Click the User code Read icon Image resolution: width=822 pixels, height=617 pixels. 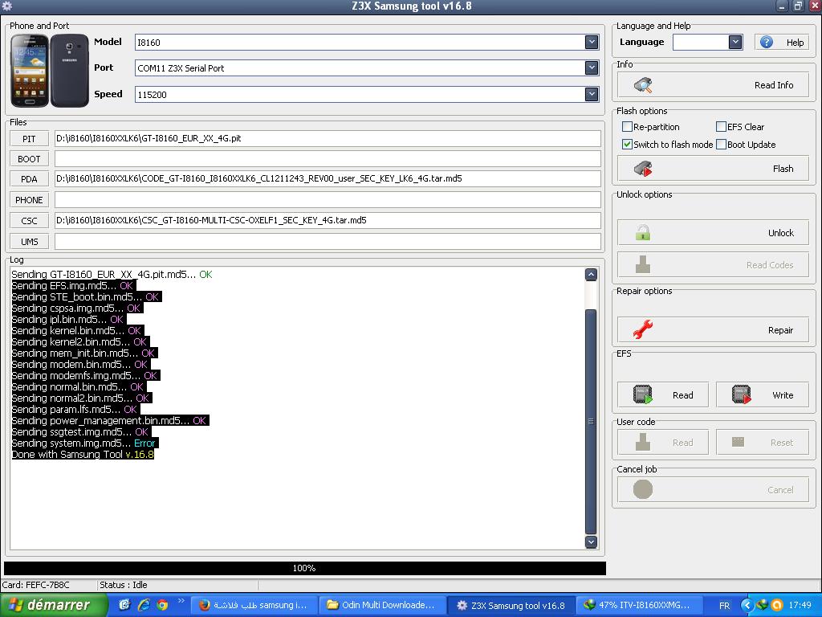(x=643, y=442)
